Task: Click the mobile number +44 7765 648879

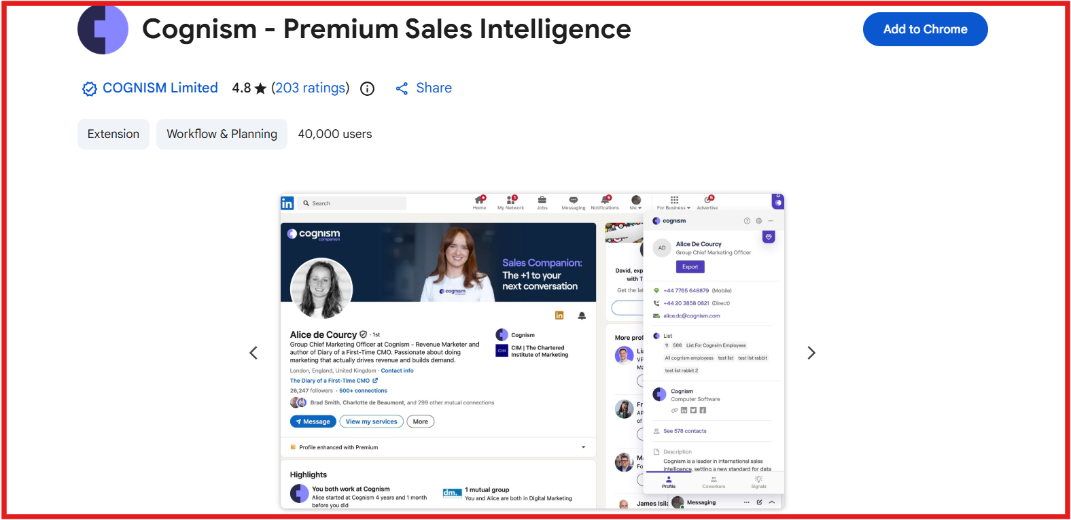Action: (686, 291)
